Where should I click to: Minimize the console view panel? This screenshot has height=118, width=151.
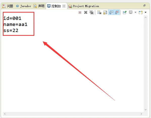pos(144,6)
